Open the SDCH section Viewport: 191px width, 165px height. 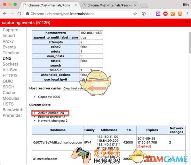tap(9, 87)
